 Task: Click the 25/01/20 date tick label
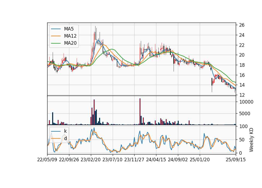(x=200, y=160)
